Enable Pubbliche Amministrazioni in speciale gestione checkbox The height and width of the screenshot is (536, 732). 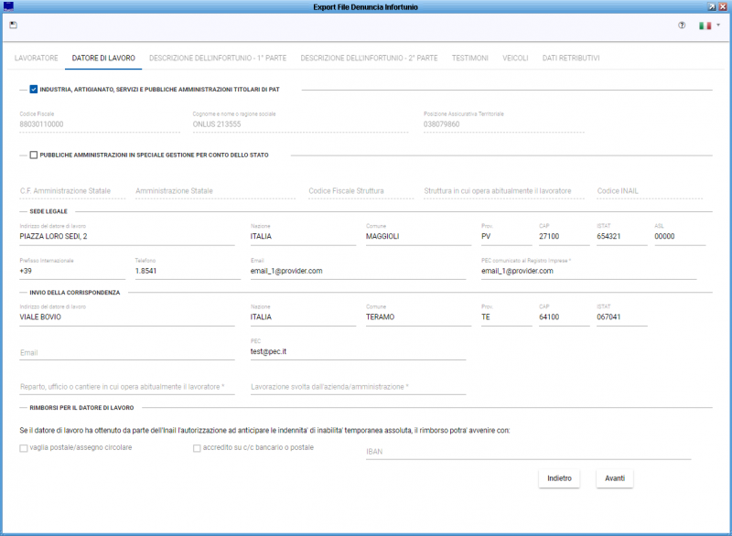[34, 155]
